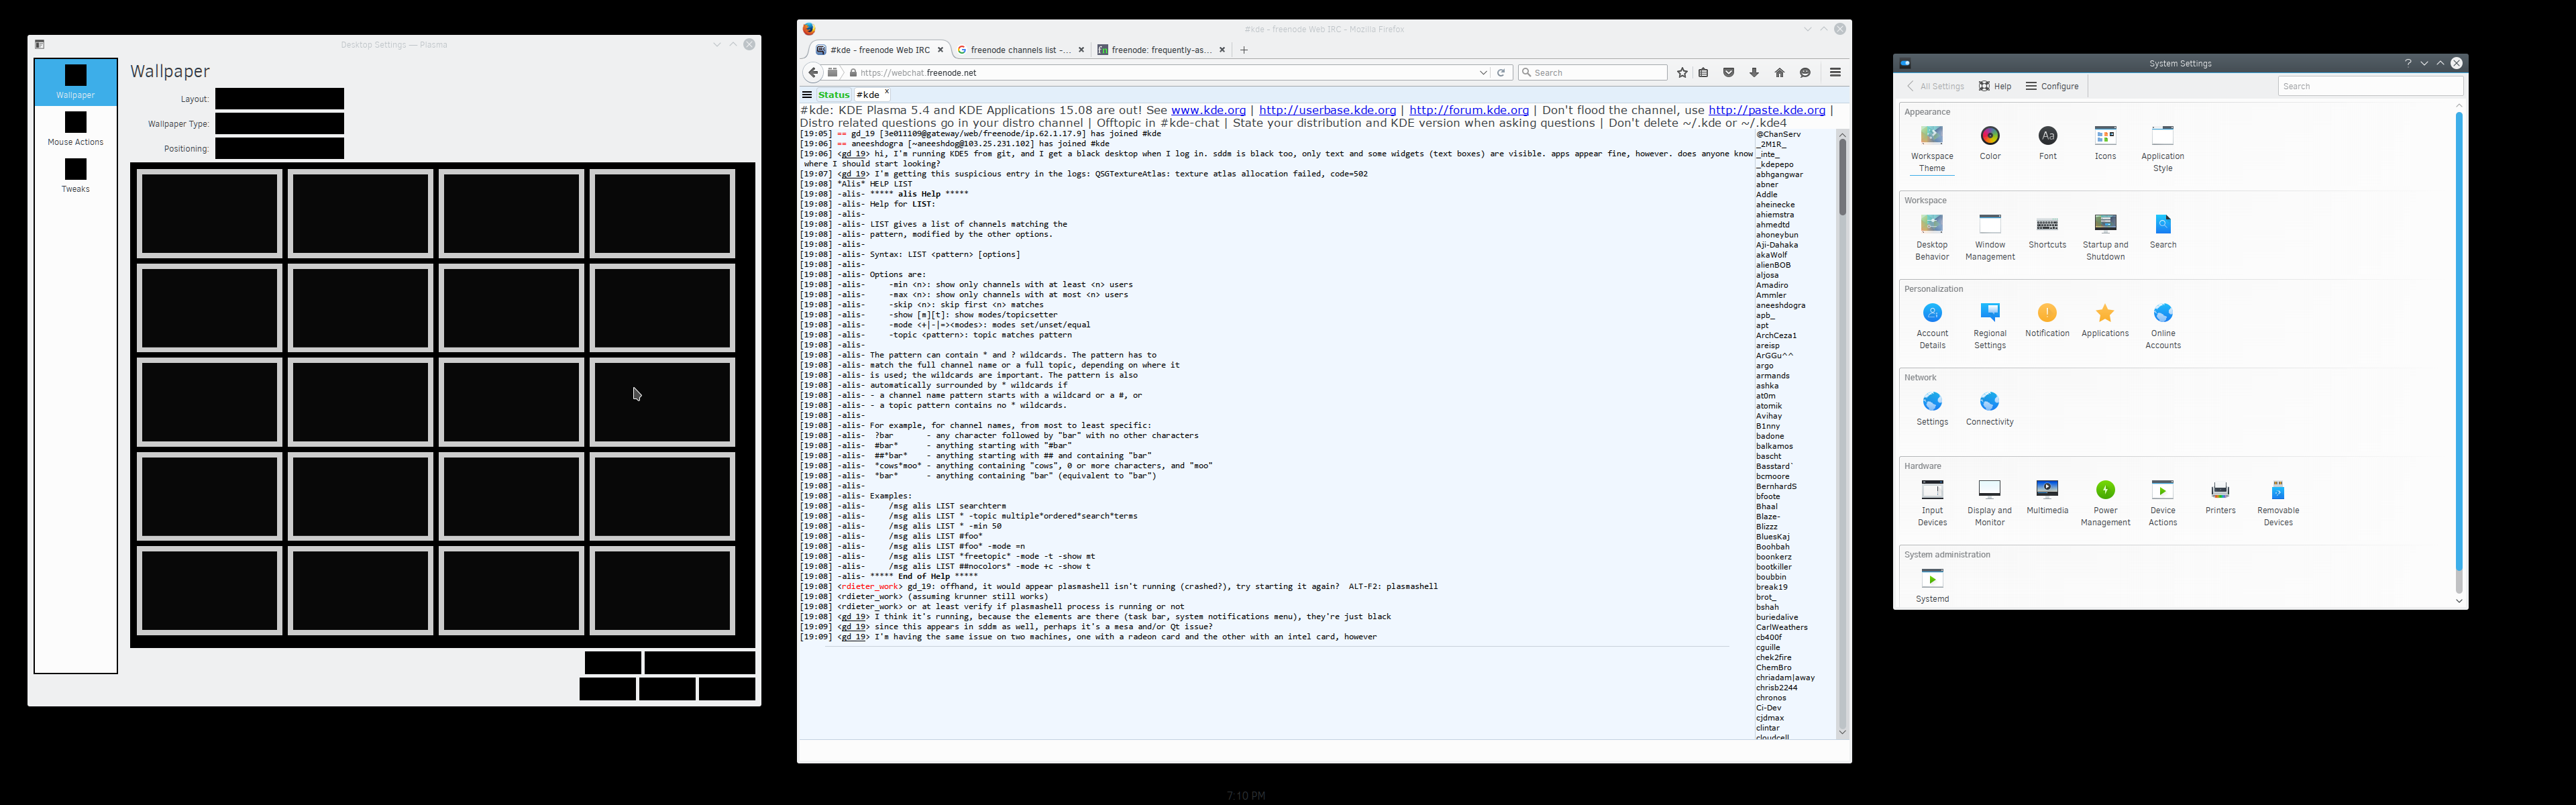Focus the System Settings search field

(x=2369, y=86)
